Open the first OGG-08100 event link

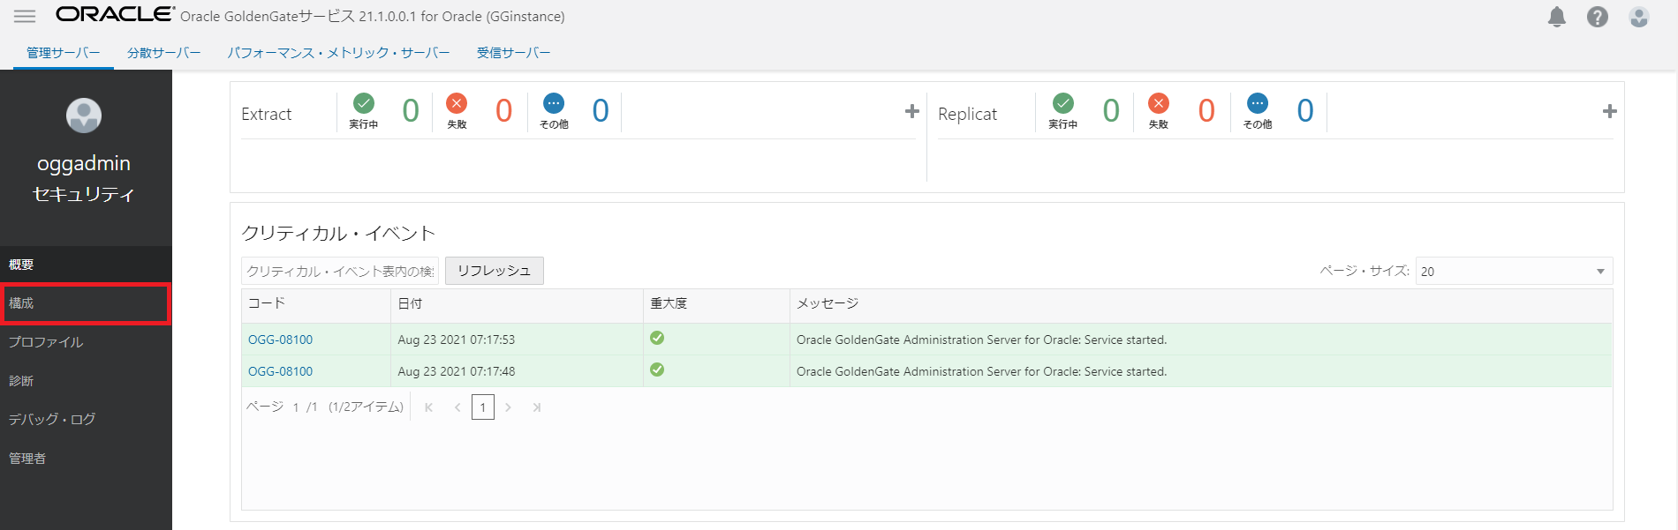(x=280, y=340)
